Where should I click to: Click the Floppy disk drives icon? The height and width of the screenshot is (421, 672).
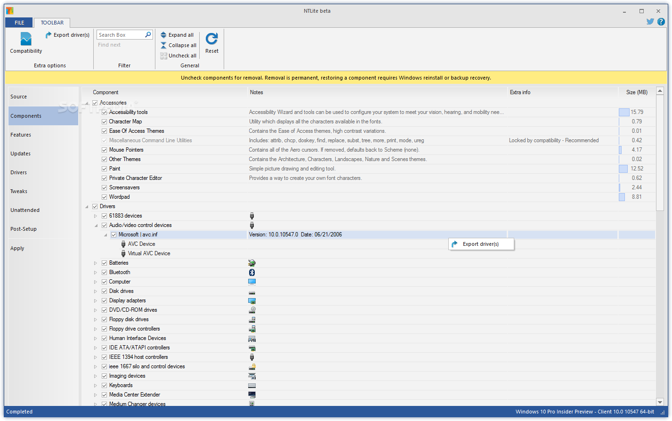[252, 319]
